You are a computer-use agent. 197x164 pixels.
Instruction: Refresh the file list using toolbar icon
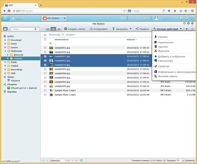point(192,29)
